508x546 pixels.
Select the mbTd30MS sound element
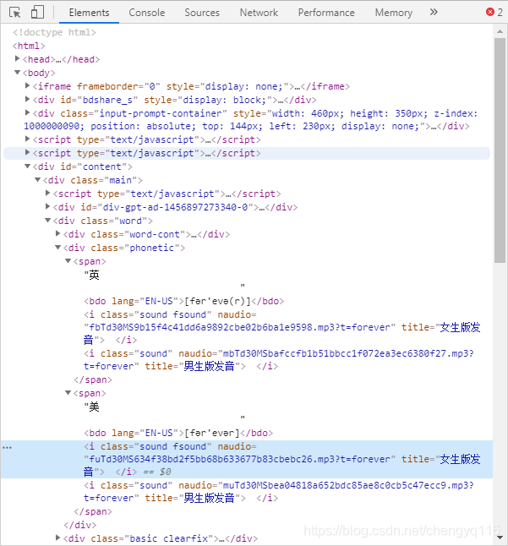point(279,360)
